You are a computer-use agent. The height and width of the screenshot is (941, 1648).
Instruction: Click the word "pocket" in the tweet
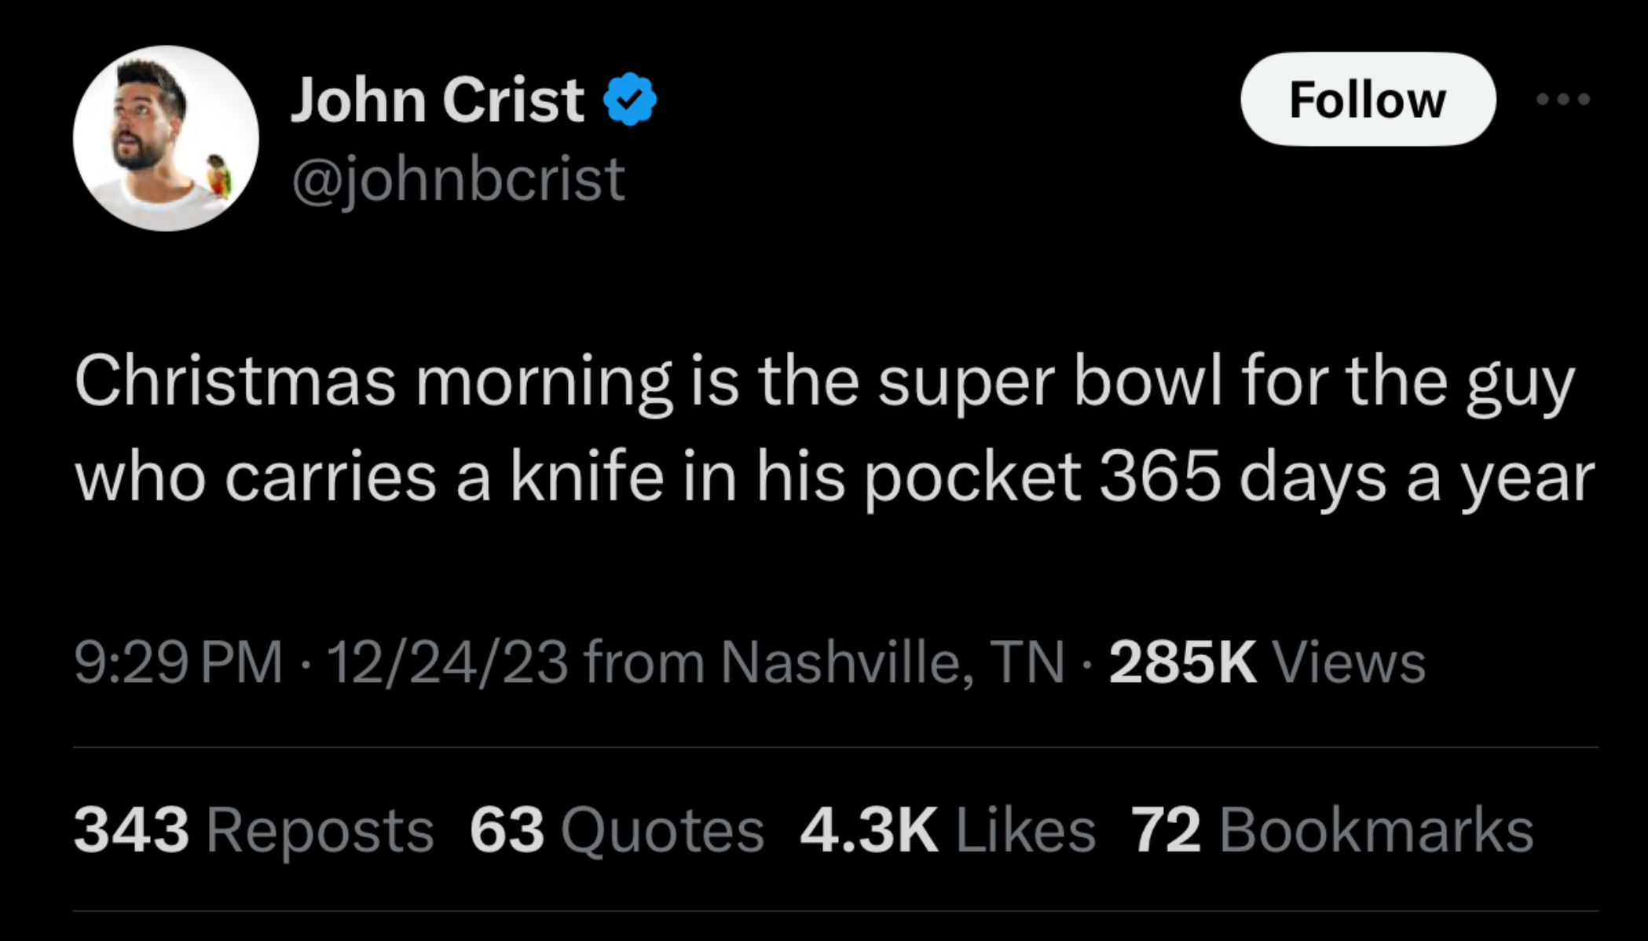click(972, 478)
